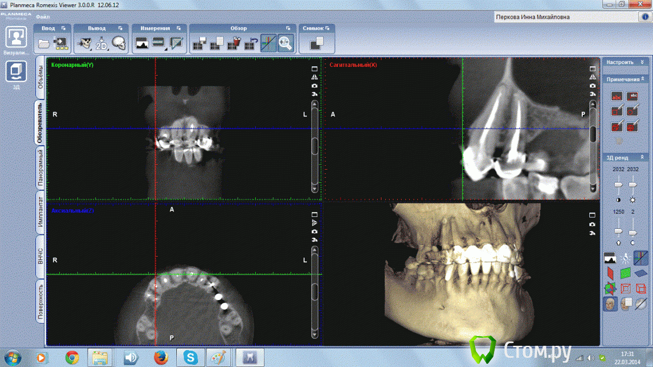Click the text annotation icon in Примечания

pos(617,97)
